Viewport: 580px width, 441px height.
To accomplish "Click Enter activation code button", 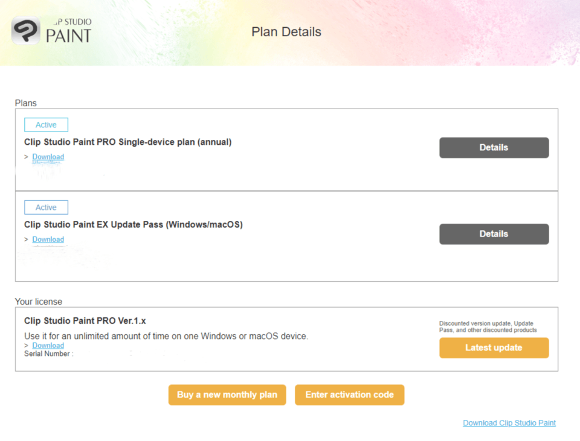I will point(349,395).
